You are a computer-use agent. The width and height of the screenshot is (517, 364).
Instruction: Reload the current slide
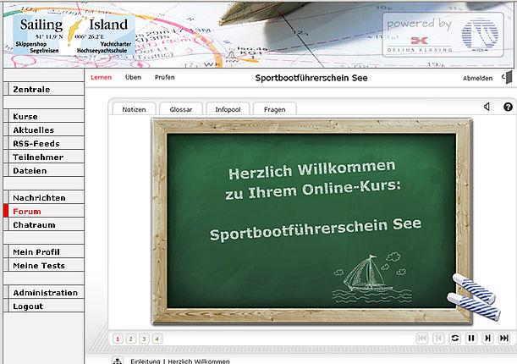pos(454,338)
